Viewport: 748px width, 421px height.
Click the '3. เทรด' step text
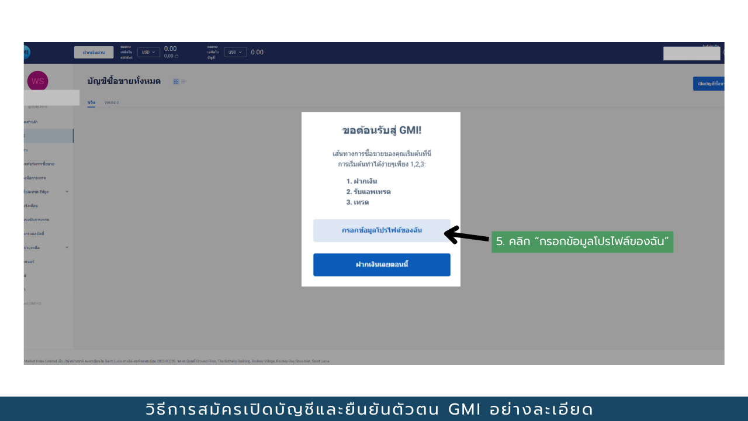358,202
